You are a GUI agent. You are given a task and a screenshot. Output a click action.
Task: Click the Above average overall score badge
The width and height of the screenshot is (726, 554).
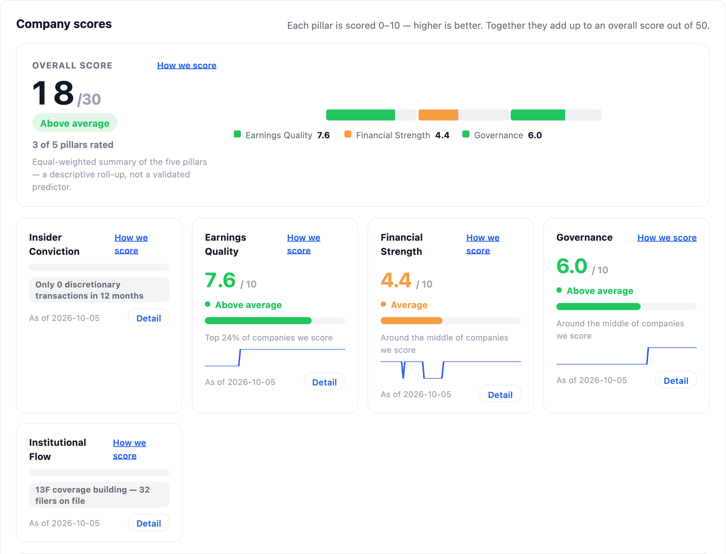point(74,123)
